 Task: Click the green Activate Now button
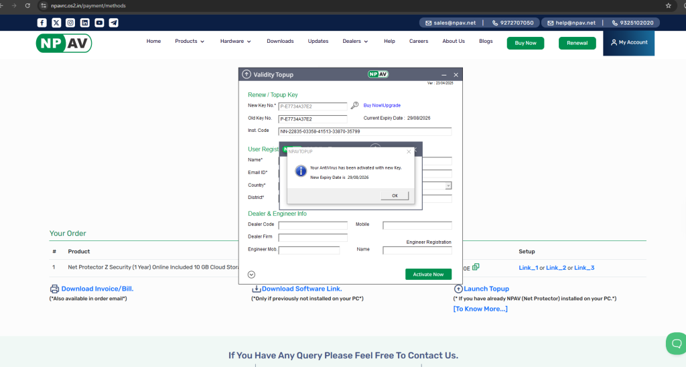[x=428, y=274]
